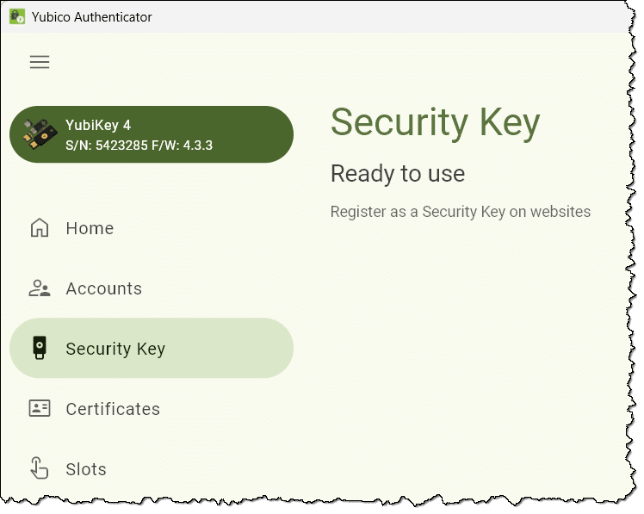644x514 pixels.
Task: Click the Slots touch-finger icon
Action: click(40, 468)
